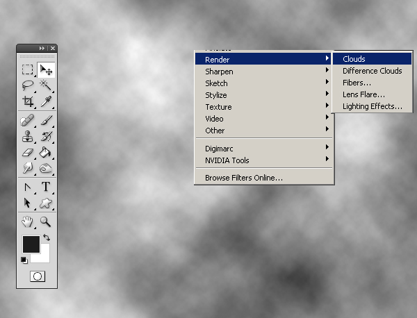
Task: Close the tools panel
Action: coord(53,48)
